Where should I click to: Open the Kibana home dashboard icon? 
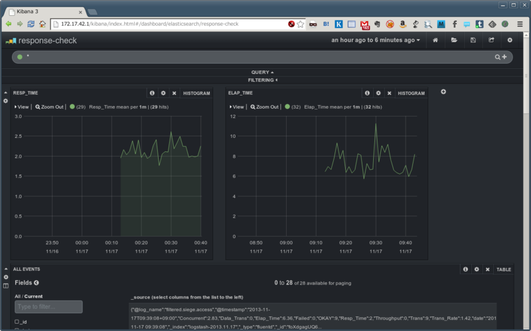point(435,40)
